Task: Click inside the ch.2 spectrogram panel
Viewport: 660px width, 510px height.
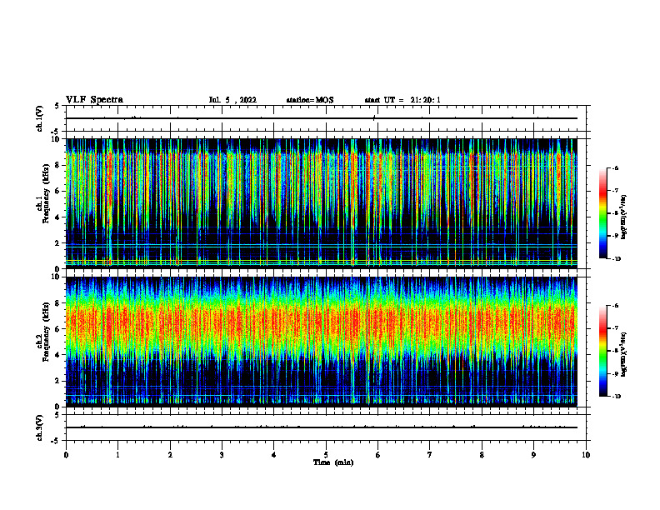Action: pyautogui.click(x=322, y=342)
